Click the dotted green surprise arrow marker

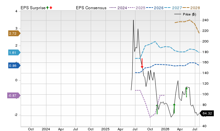point(186,92)
